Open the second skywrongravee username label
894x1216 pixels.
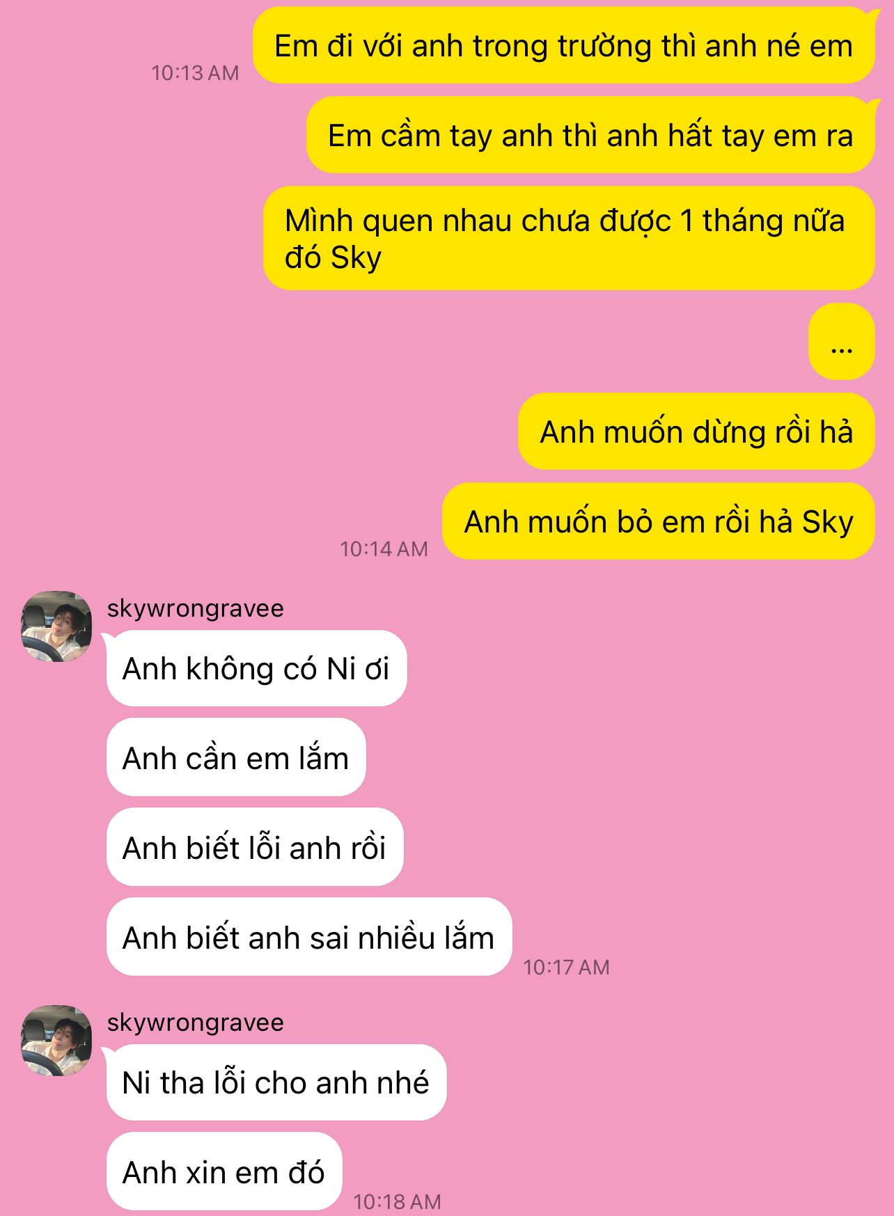pos(196,1022)
